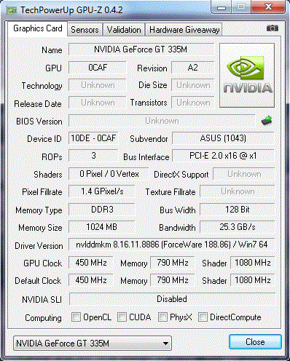290x361 pixels.
Task: Click the Driver Version field
Action: [x=172, y=245]
